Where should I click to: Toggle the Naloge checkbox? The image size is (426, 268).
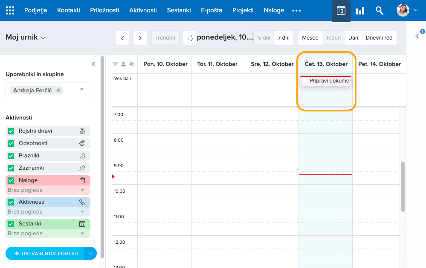tap(11, 180)
